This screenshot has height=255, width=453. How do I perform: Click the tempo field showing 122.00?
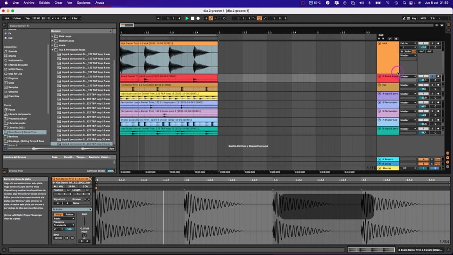click(x=36, y=18)
